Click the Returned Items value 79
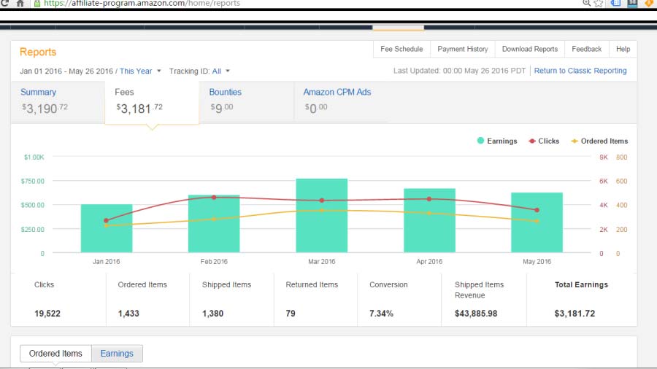Image resolution: width=657 pixels, height=369 pixels. click(291, 314)
